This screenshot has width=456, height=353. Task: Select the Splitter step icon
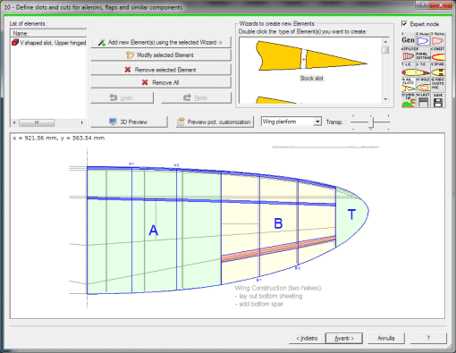409,55
